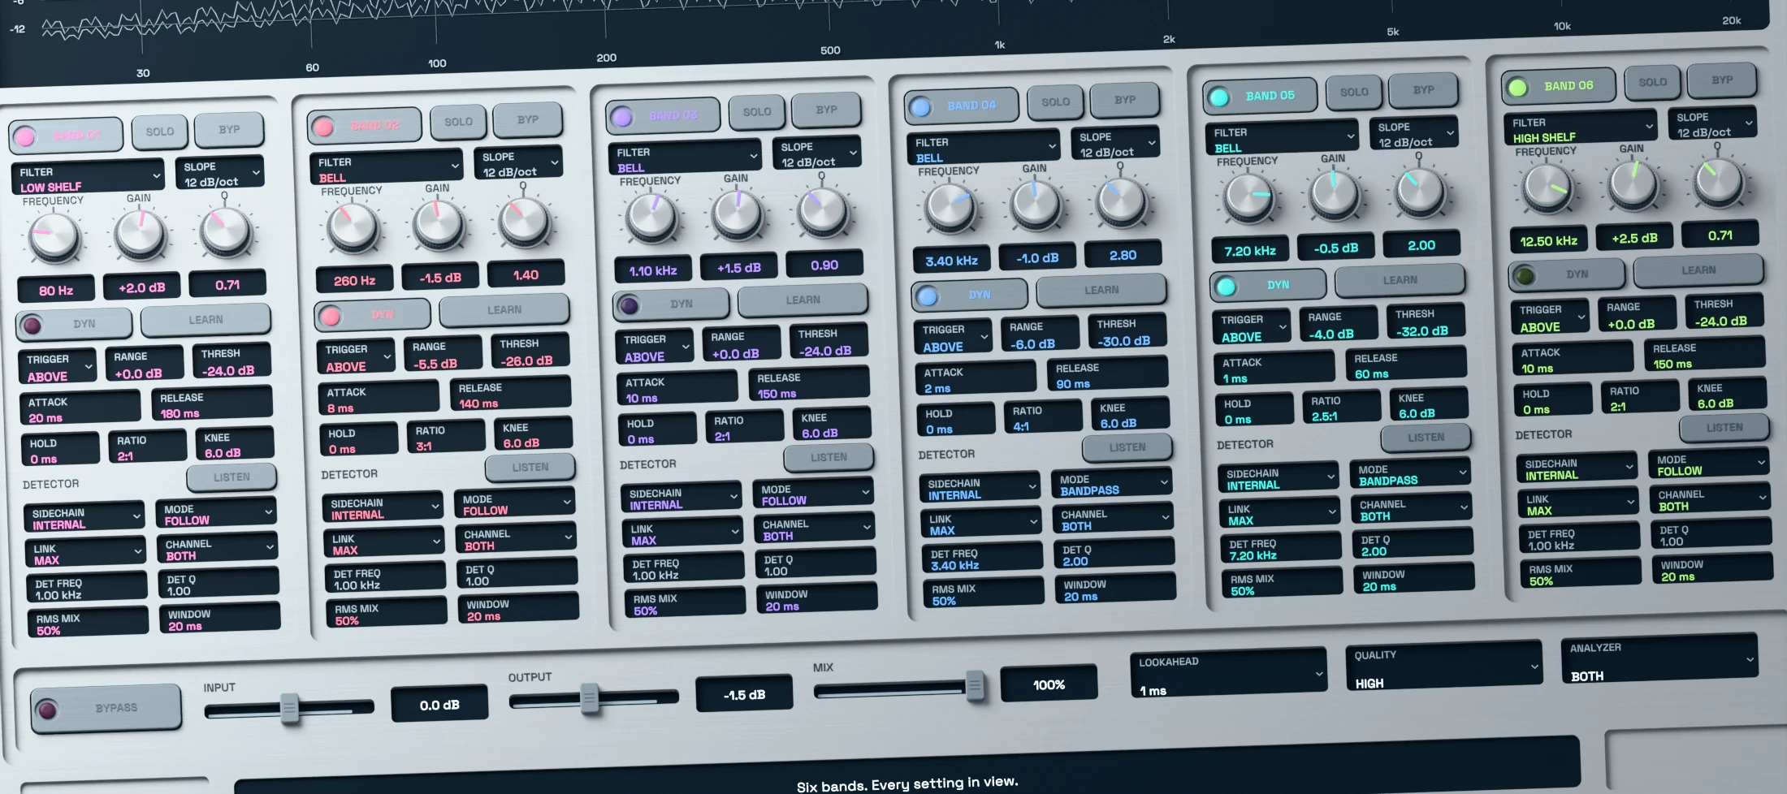Open Band 02 SLOPE dropdown

click(x=518, y=163)
